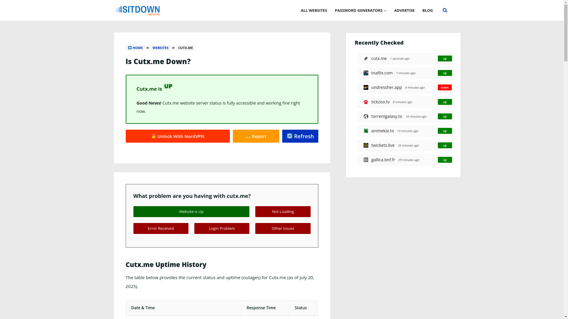Click the gallica.bnf.fr favicon
The width and height of the screenshot is (568, 319).
366,160
